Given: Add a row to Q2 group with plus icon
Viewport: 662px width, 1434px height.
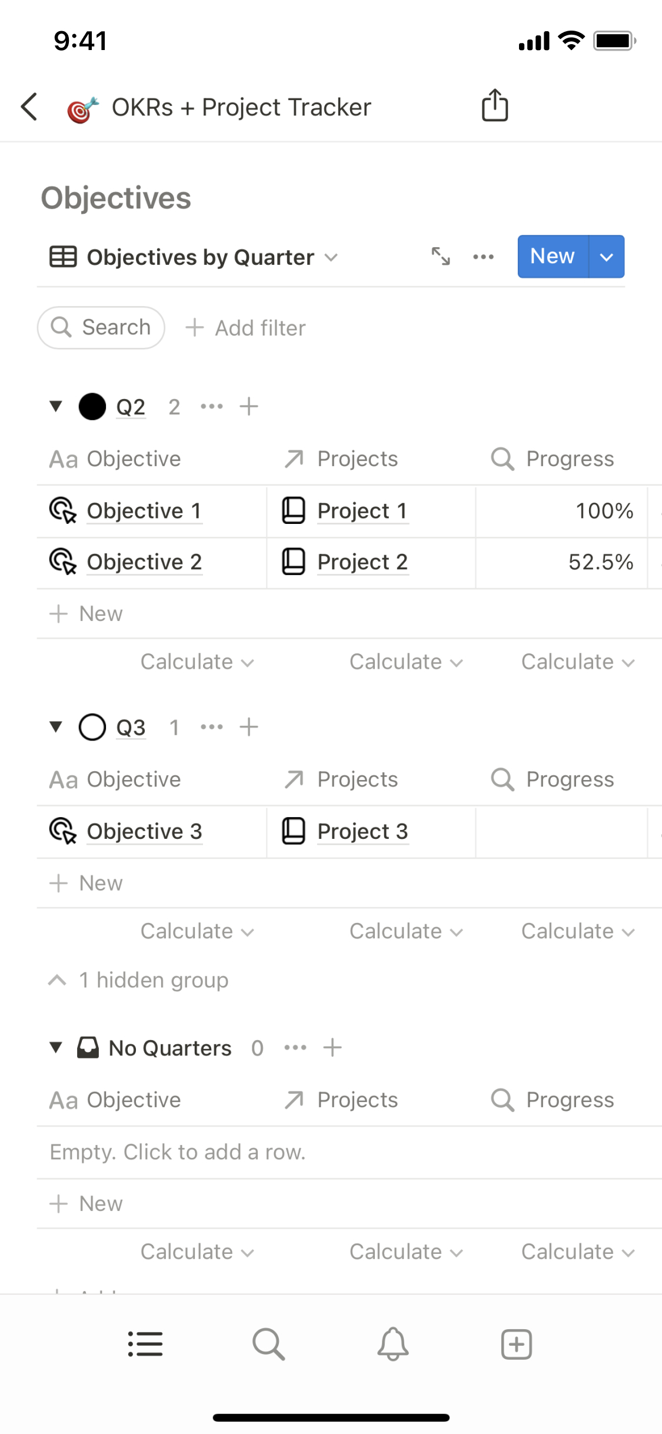Looking at the screenshot, I should click(x=249, y=406).
